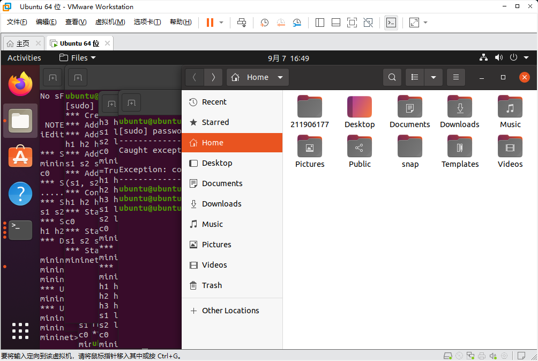This screenshot has width=538, height=361.
Task: Open the Files app menu in top bar
Action: [78, 58]
